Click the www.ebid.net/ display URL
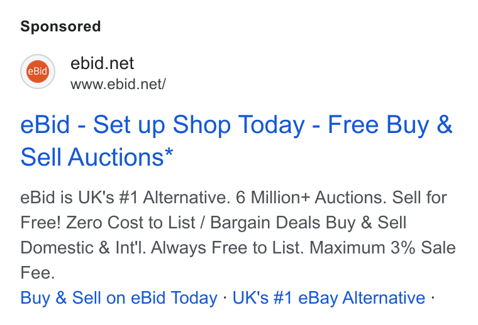This screenshot has height=325, width=478. point(118,84)
